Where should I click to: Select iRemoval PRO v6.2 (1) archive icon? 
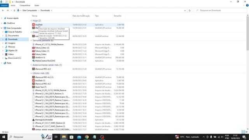[33, 77]
